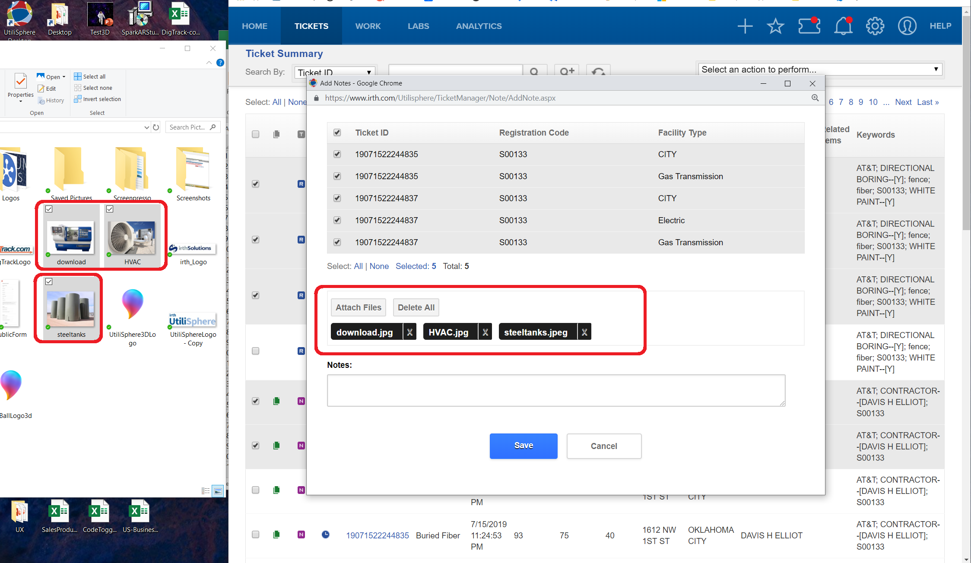Open the UX desktop shortcut
971x563 pixels.
[x=19, y=516]
